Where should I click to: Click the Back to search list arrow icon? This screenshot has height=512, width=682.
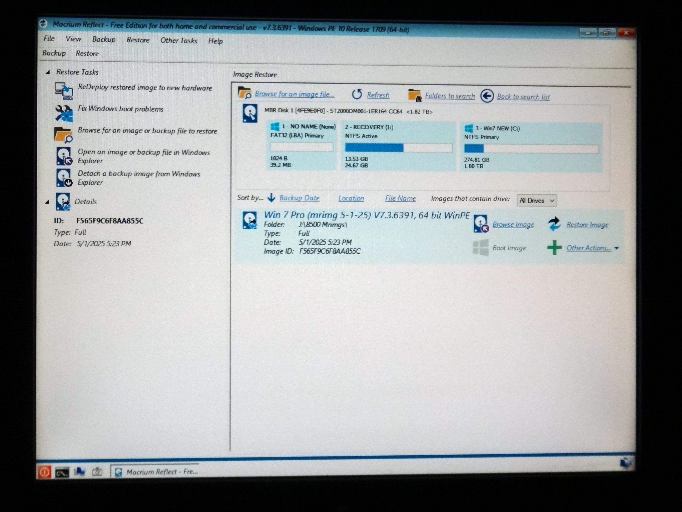tap(487, 96)
